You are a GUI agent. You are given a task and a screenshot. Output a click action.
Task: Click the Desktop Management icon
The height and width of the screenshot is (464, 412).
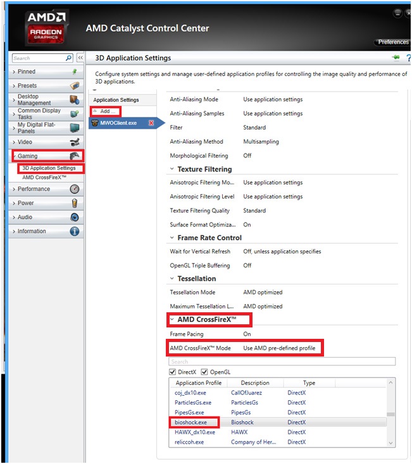pyautogui.click(x=75, y=100)
